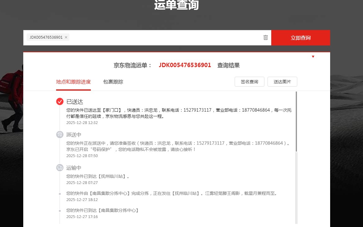Click the JDK005476536901 chip in search box
This screenshot has width=363, height=227.
pyautogui.click(x=46, y=37)
